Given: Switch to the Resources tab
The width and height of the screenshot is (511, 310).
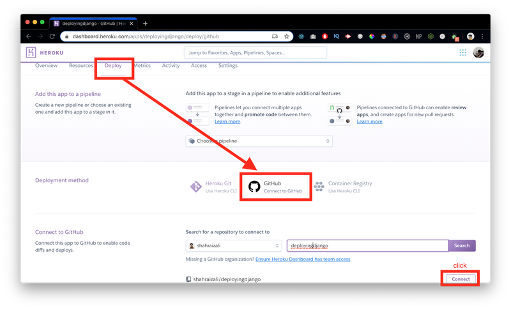Looking at the screenshot, I should 81,66.
